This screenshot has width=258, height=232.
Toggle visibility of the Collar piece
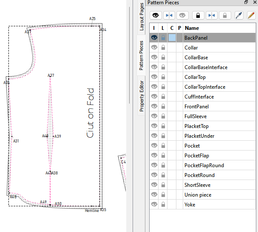click(154, 48)
